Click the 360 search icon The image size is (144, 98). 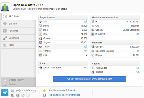coord(41,55)
